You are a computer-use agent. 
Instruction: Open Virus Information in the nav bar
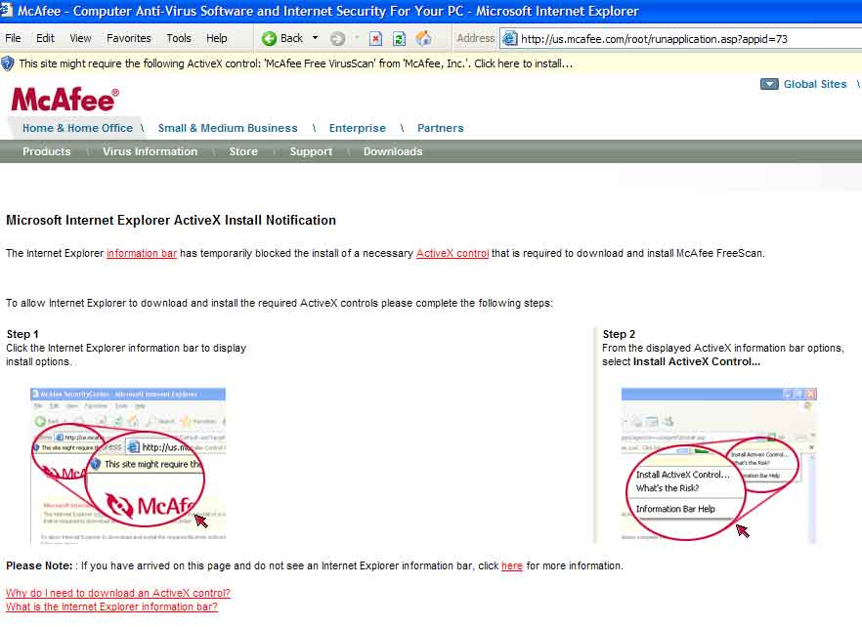pos(151,151)
